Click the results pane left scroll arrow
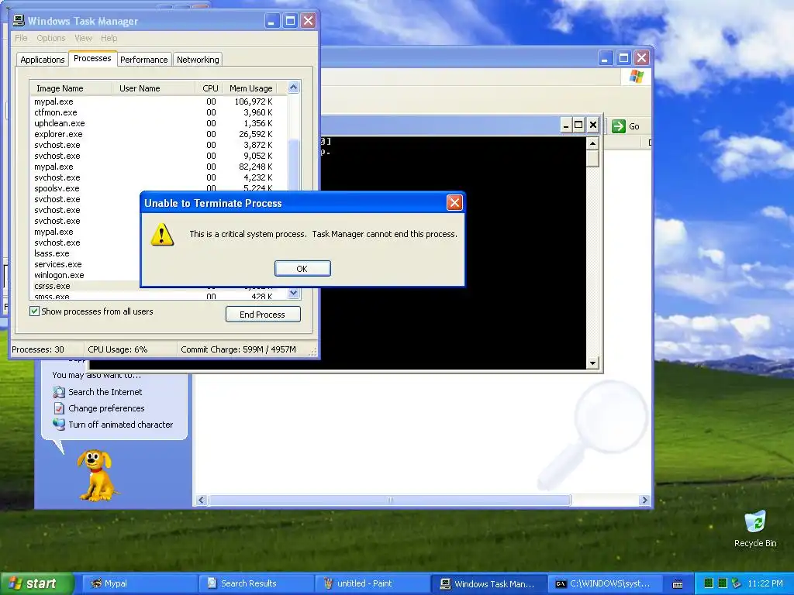The image size is (794, 595). pyautogui.click(x=201, y=500)
